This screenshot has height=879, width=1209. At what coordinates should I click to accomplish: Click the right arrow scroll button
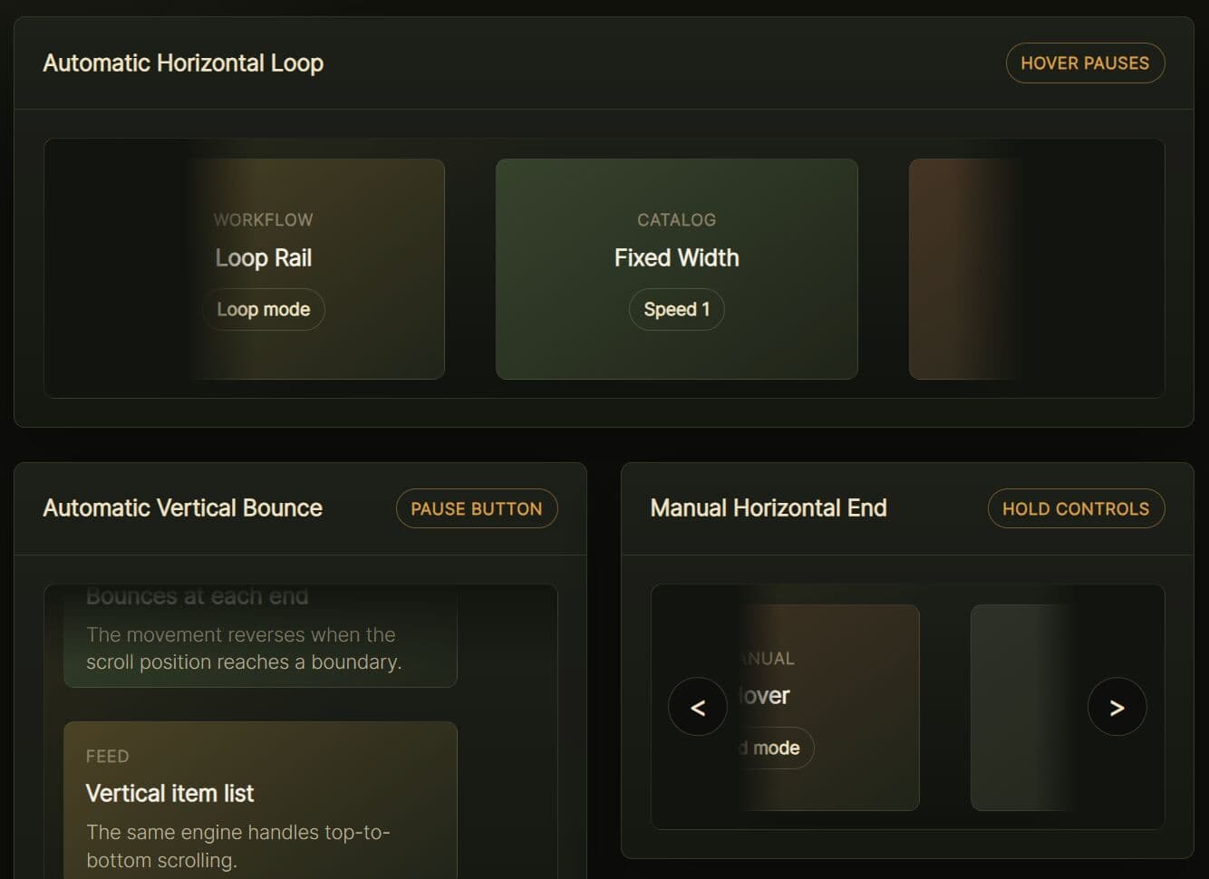pos(1117,707)
